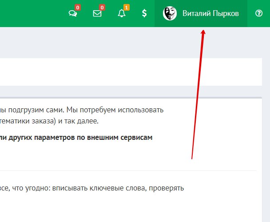Click the orange 1 notification badge

[127, 8]
